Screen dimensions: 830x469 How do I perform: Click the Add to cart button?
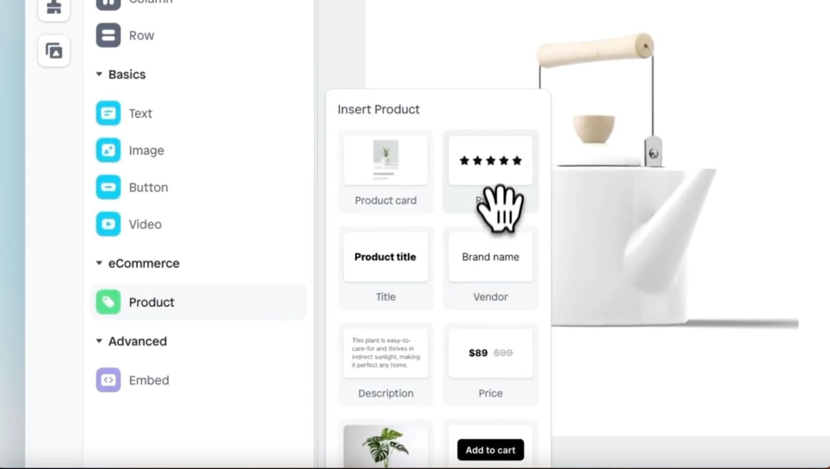coord(490,450)
